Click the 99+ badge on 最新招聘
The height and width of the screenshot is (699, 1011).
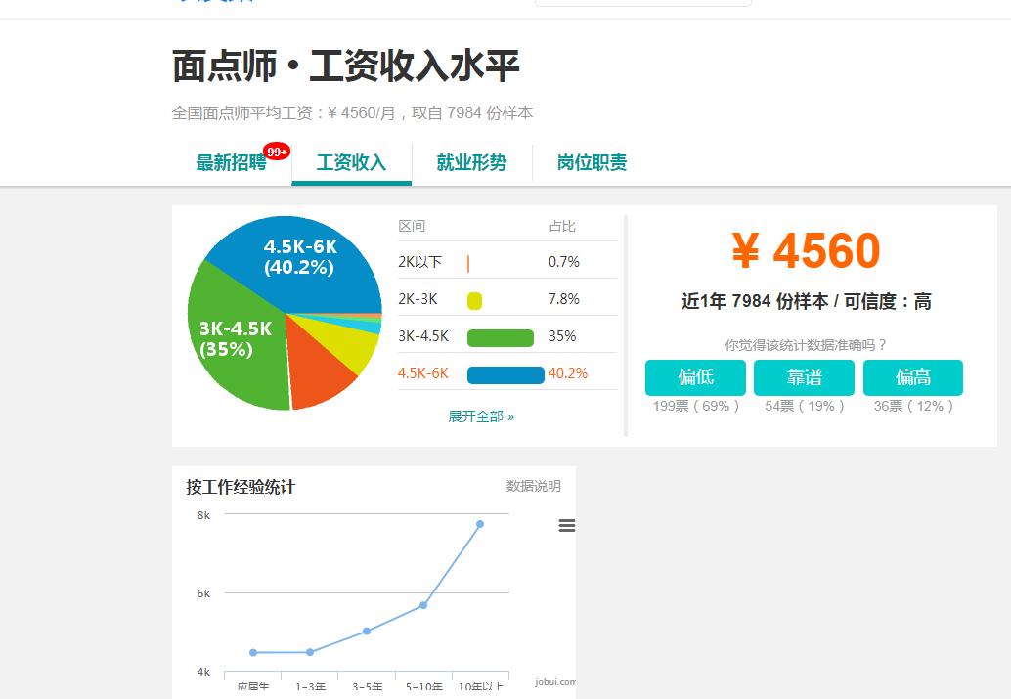pos(275,152)
